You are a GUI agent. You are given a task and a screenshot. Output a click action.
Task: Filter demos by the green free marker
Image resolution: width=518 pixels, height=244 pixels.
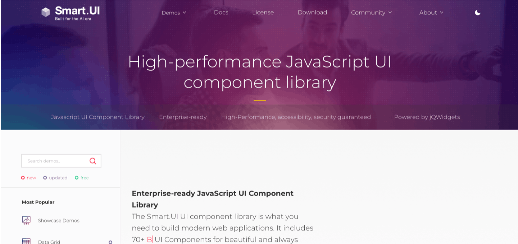click(x=82, y=178)
